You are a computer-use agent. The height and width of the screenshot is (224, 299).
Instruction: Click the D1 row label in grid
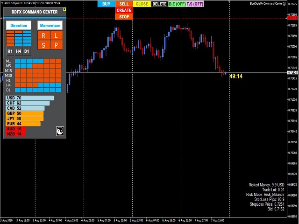click(x=8, y=90)
